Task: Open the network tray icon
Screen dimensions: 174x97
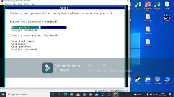Action: click(x=154, y=95)
